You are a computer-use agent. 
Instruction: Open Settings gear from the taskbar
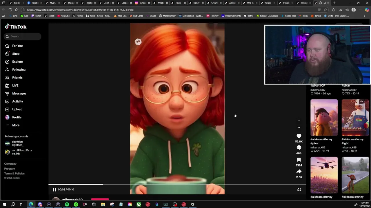192,205
